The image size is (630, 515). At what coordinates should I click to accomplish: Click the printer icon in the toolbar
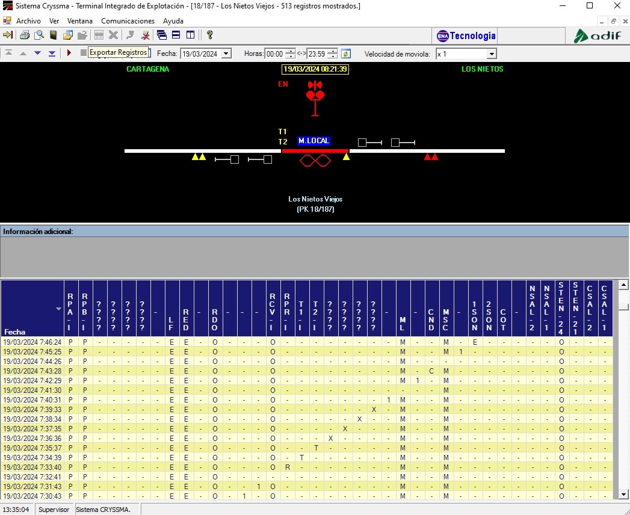point(24,35)
